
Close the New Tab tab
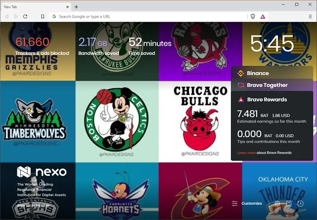(x=67, y=7)
